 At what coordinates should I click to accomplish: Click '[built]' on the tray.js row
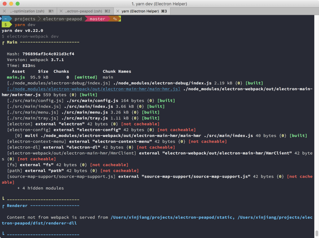[151, 118]
